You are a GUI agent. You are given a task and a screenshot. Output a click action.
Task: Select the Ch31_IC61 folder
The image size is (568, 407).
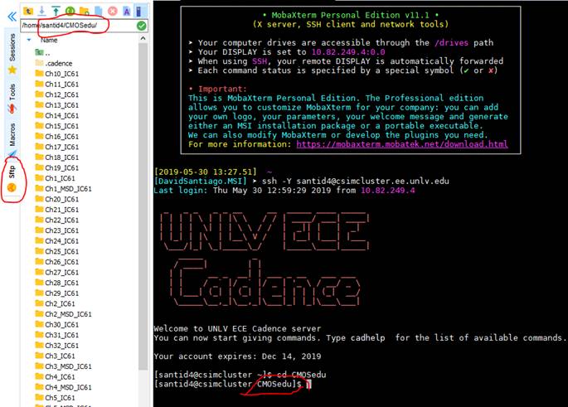(57, 335)
